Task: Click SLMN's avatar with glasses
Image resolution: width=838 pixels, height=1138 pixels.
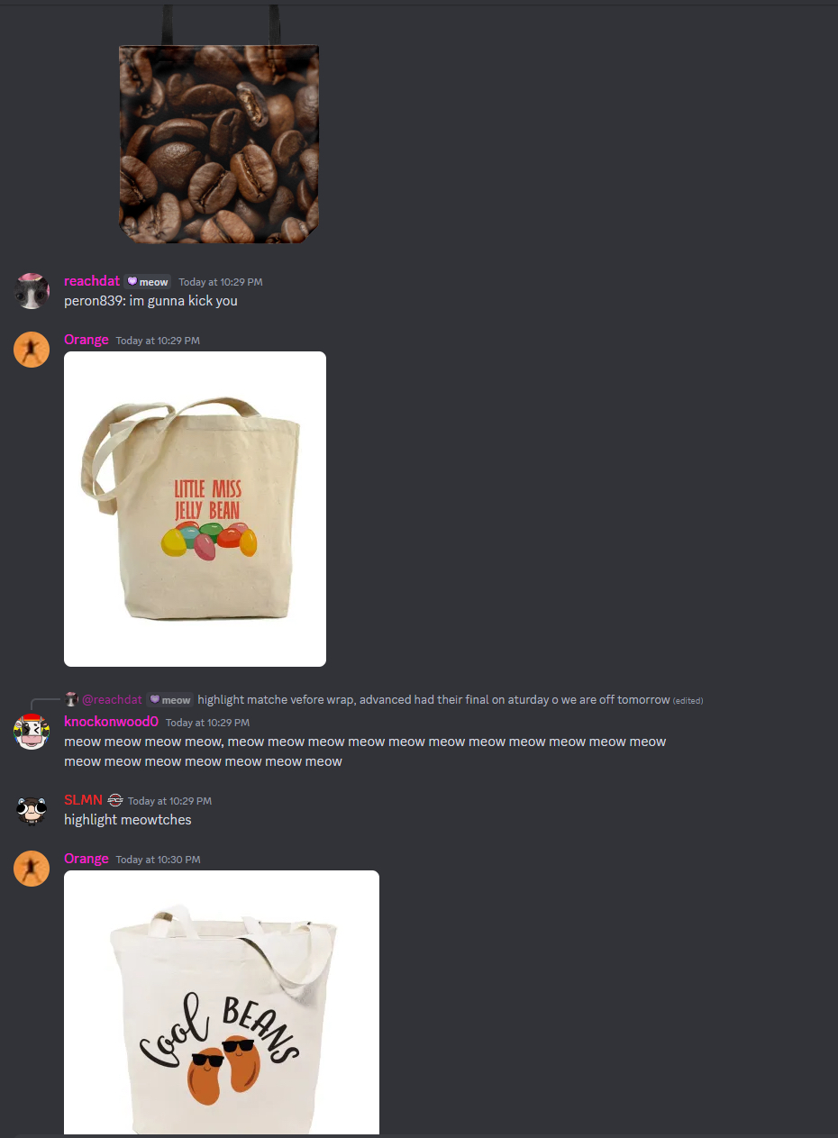Action: 32,810
